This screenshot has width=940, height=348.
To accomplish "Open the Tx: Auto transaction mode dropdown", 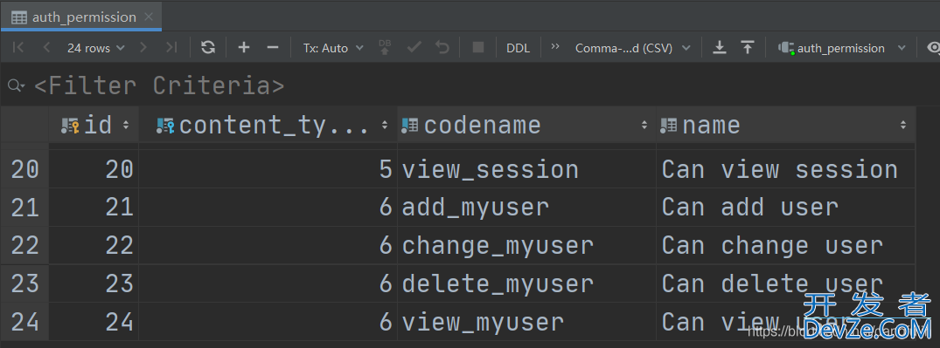I will 333,48.
